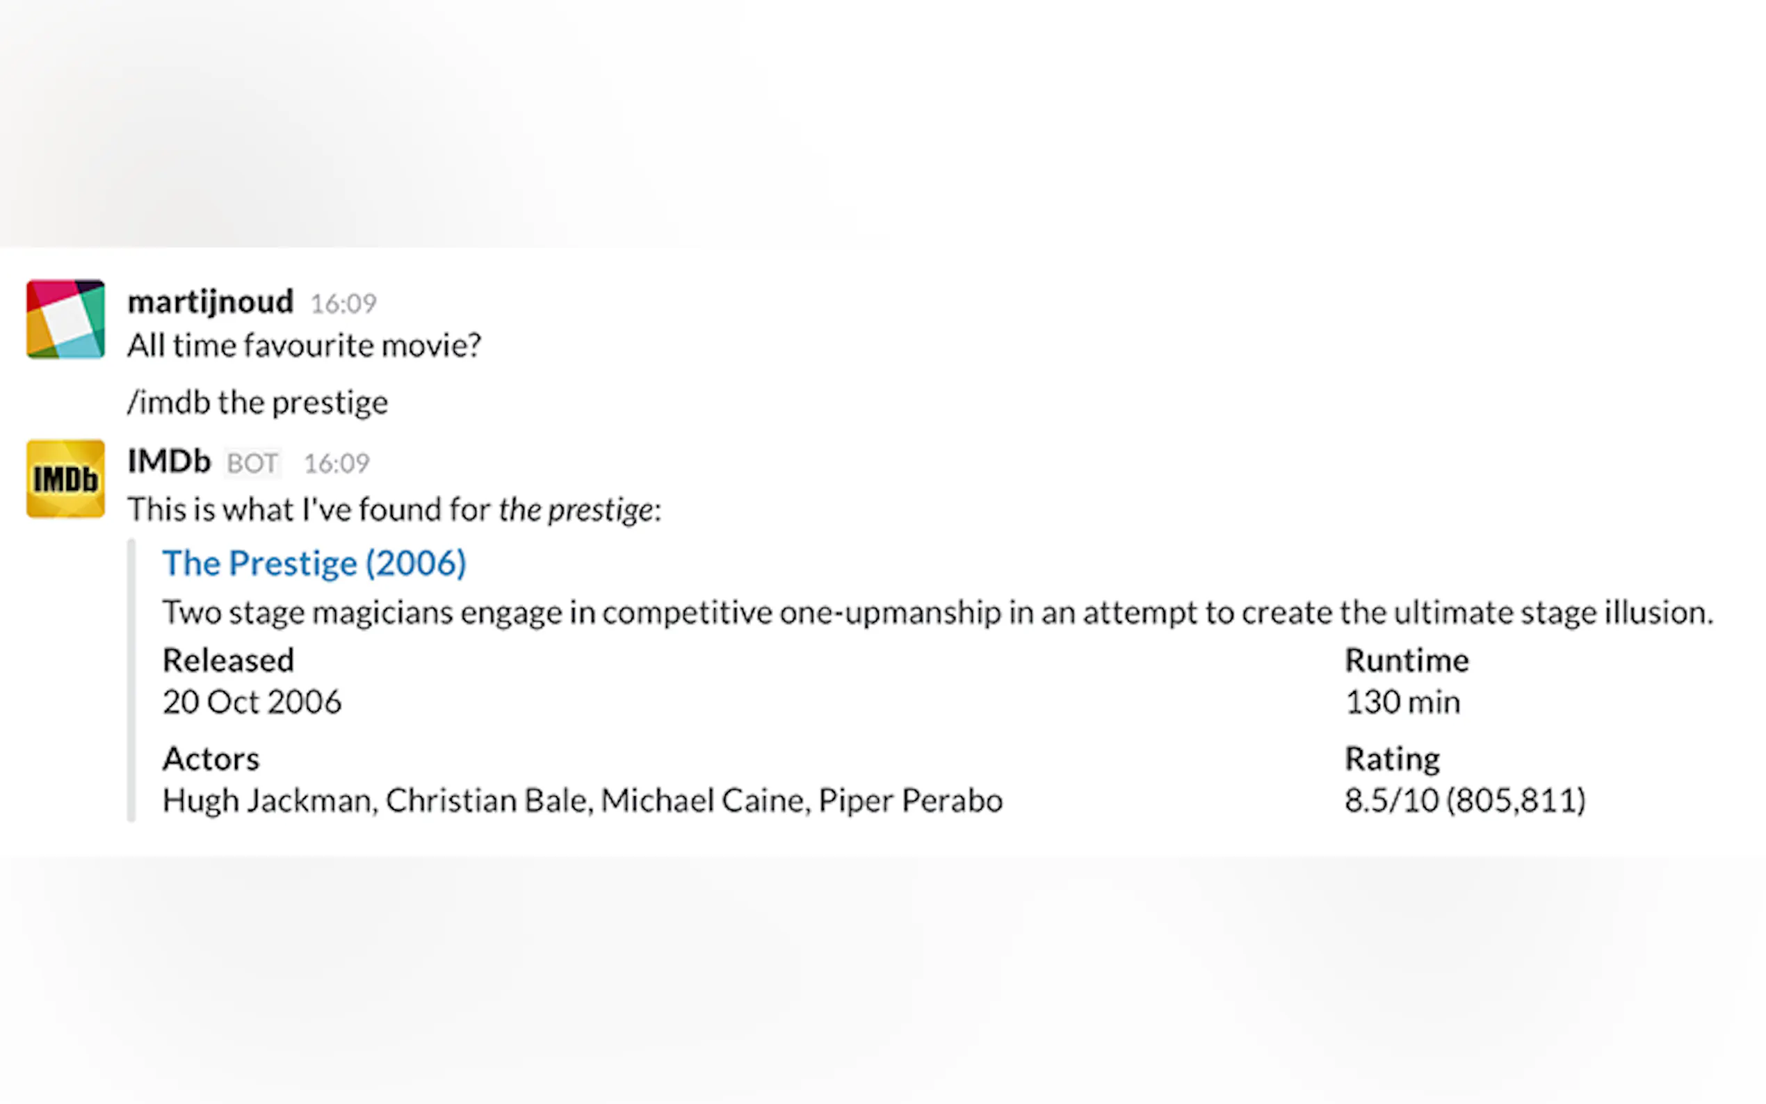The width and height of the screenshot is (1766, 1104).
Task: Click the 130 min runtime value
Action: pos(1402,702)
